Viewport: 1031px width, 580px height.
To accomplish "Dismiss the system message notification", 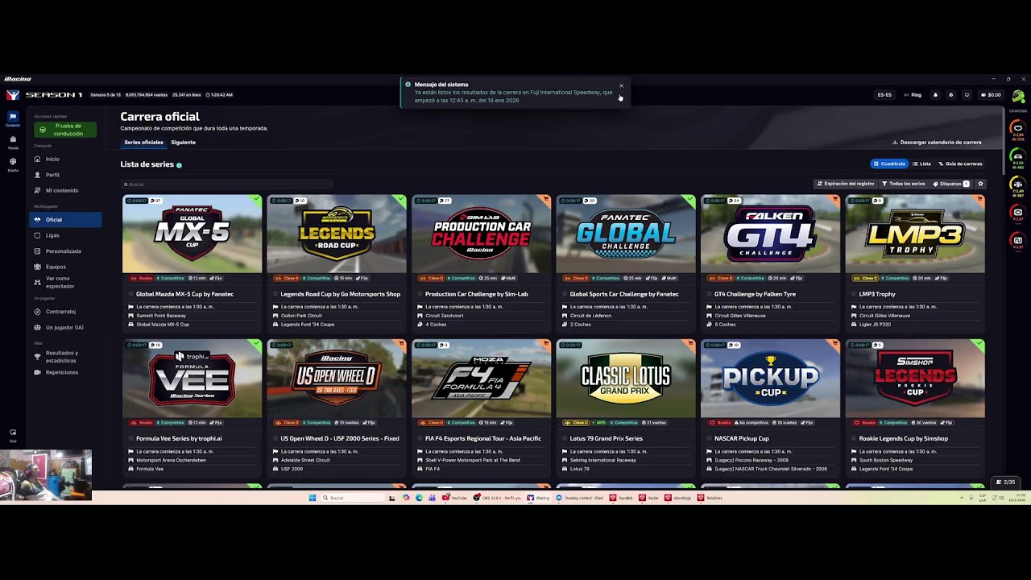I will click(621, 85).
